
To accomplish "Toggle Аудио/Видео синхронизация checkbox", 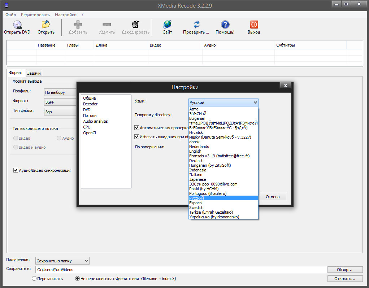I will (16, 170).
